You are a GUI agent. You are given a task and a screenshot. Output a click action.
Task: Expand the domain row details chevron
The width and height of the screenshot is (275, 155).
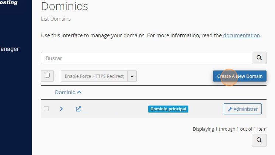(x=62, y=109)
